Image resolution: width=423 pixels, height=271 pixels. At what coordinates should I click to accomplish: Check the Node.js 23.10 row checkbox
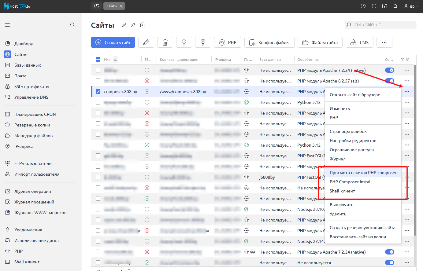(98, 209)
